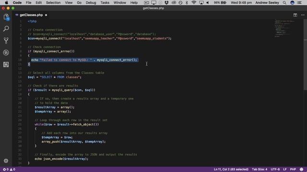Open the Debug menu
This screenshot has height=172, width=307.
(x=91, y=3)
